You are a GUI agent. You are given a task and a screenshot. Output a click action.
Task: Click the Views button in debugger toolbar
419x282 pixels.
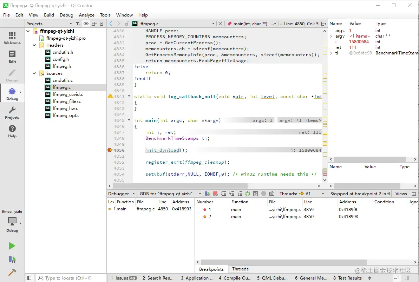(x=401, y=194)
